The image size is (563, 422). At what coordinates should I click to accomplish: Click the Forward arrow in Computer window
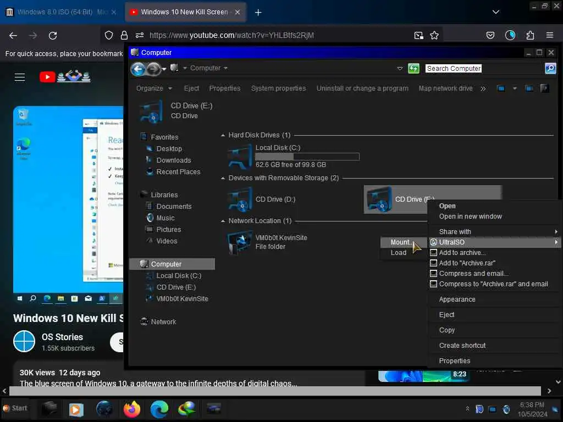point(154,69)
